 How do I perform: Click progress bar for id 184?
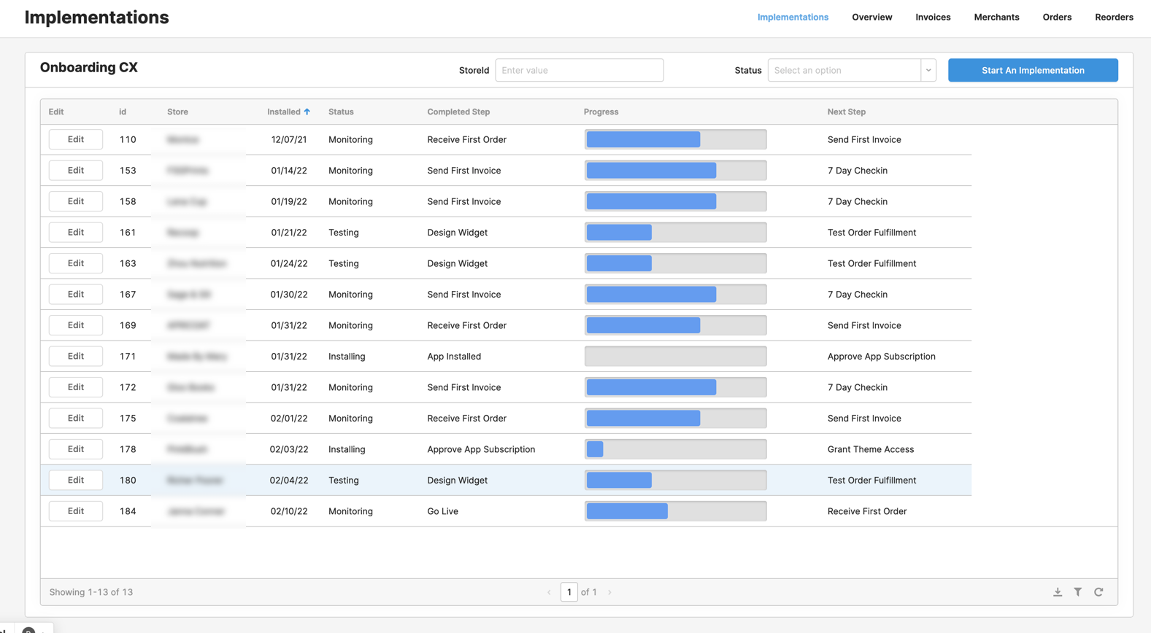[676, 511]
